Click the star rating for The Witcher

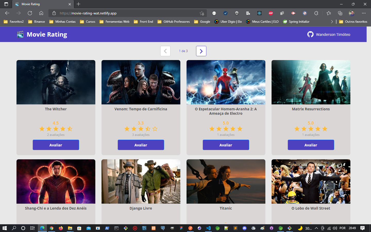pos(56,129)
